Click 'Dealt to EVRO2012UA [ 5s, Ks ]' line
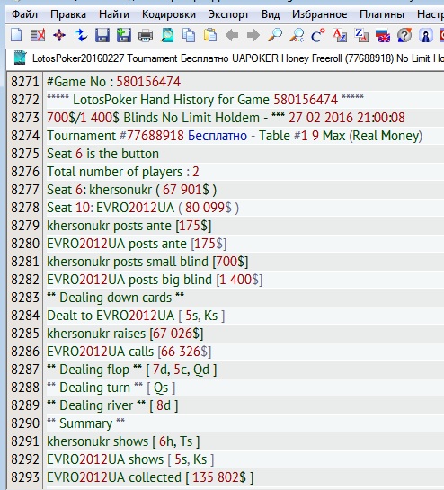Screen dimensions: 444x490 click(136, 316)
